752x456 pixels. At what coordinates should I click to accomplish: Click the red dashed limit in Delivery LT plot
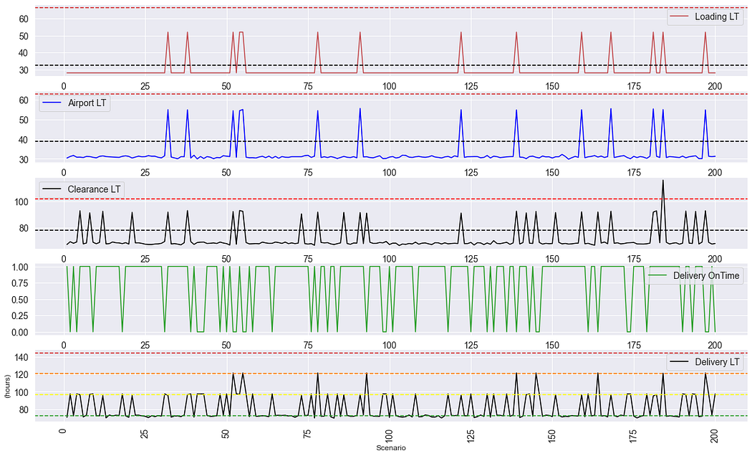(358, 353)
